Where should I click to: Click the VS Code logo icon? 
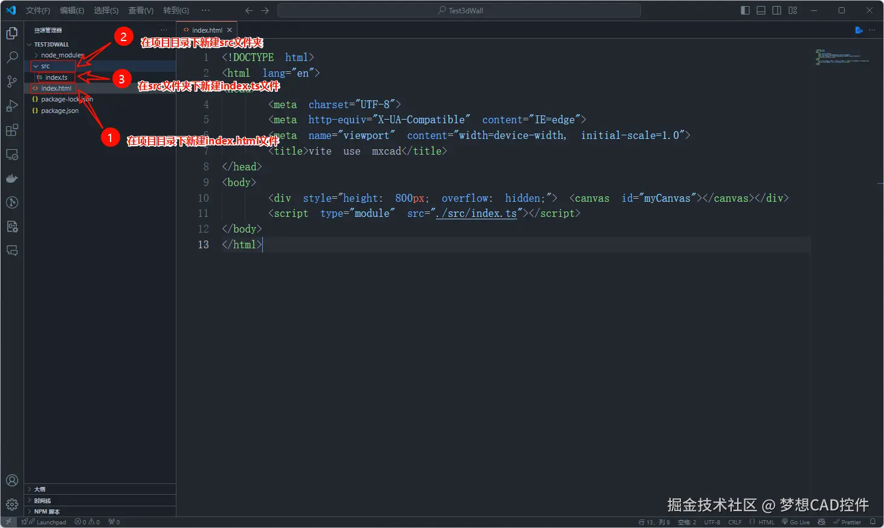11,10
